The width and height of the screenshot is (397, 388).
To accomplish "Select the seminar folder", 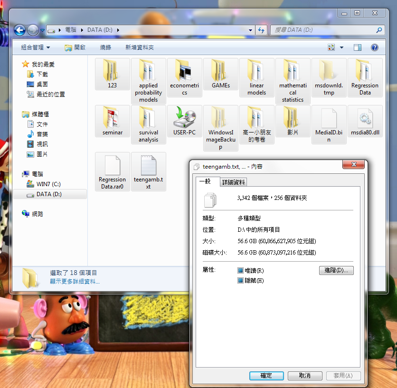I will pos(113,121).
